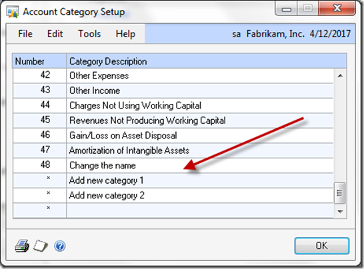The width and height of the screenshot is (364, 269).
Task: Open the blue help question icon
Action: click(59, 246)
